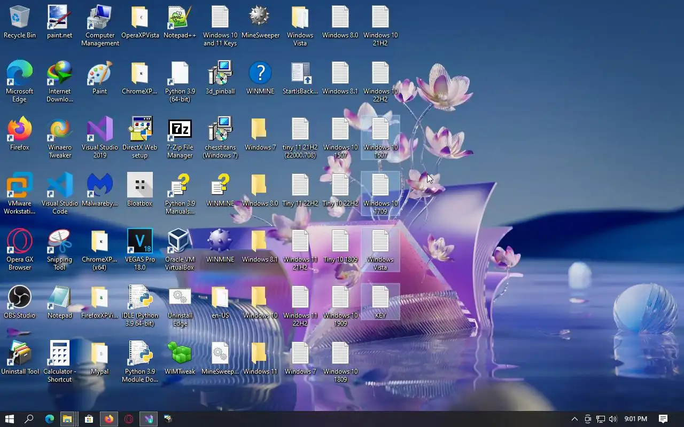Click the taskbar Search magnifier
Viewport: 684px width, 427px height.
(x=29, y=419)
